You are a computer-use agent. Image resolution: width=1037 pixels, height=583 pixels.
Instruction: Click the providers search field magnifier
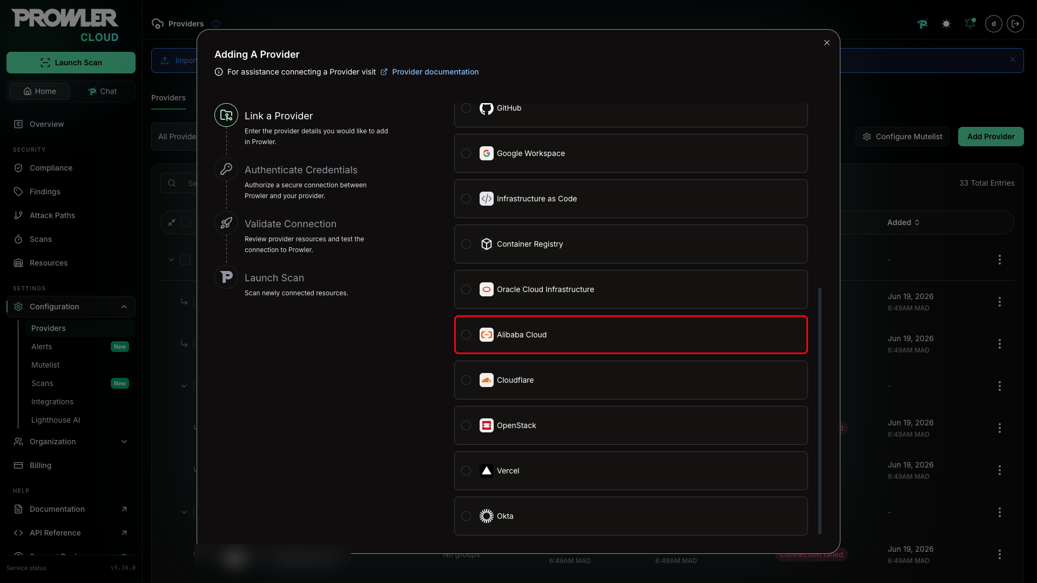[x=172, y=183]
